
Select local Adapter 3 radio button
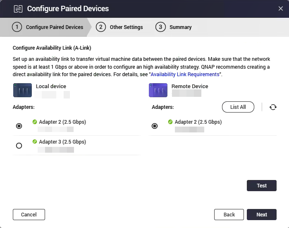(19, 146)
